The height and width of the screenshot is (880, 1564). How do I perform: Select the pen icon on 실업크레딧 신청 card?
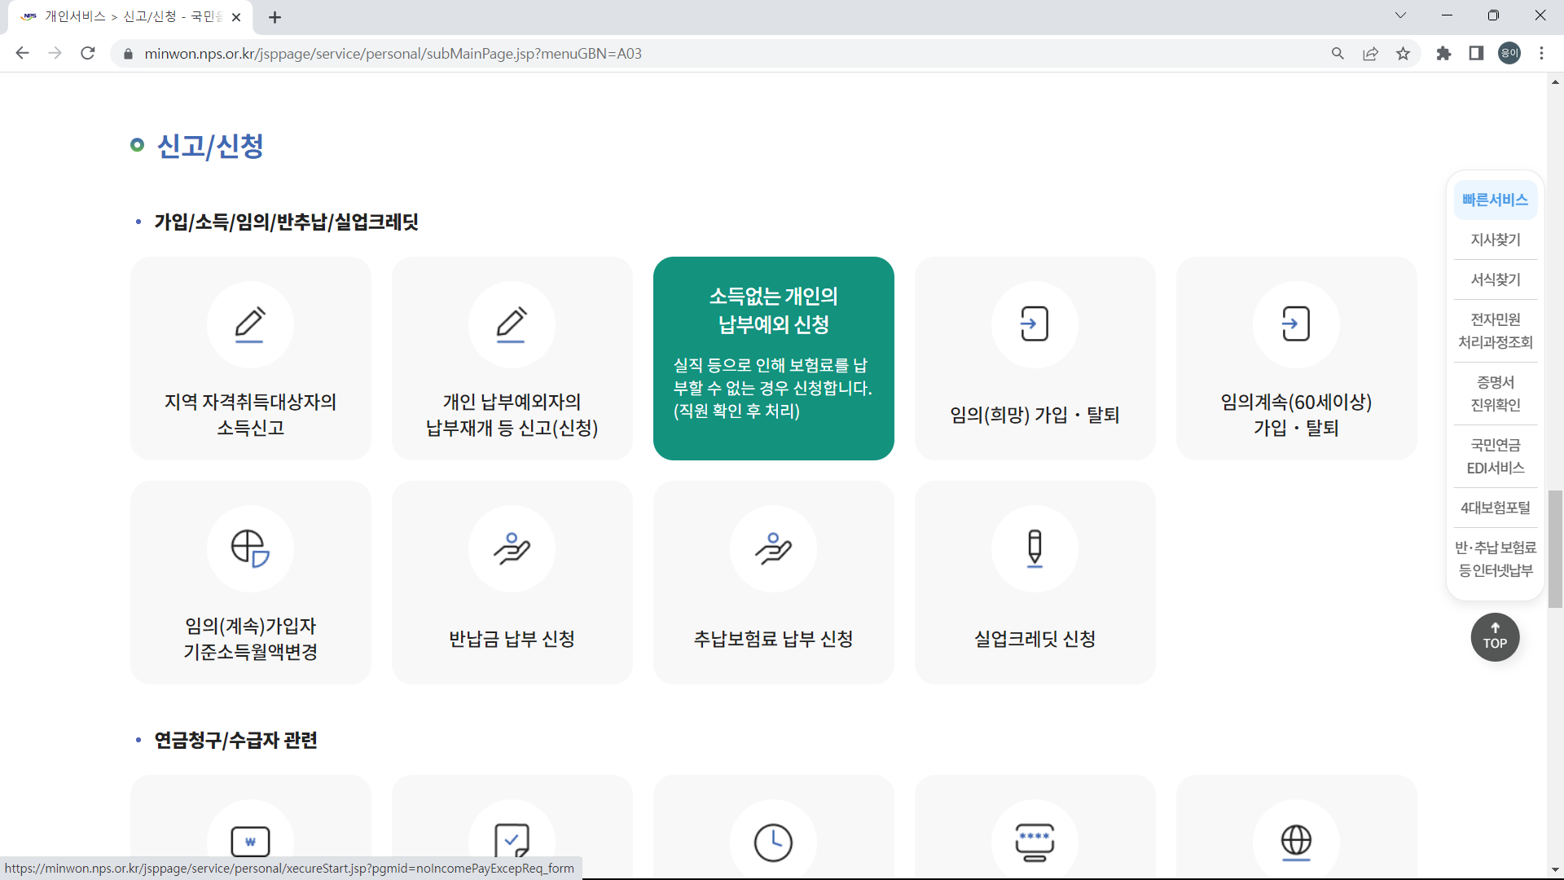(1035, 548)
